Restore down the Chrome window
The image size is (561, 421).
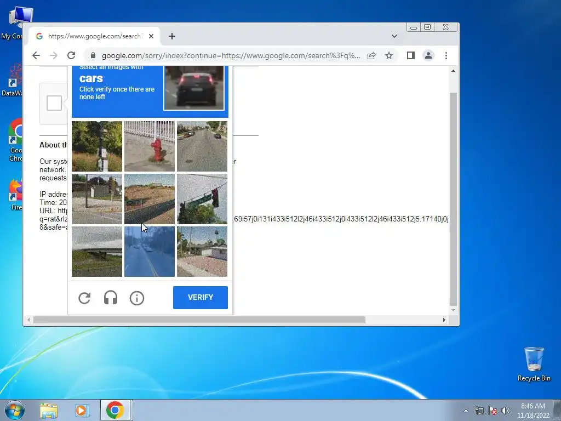[427, 27]
